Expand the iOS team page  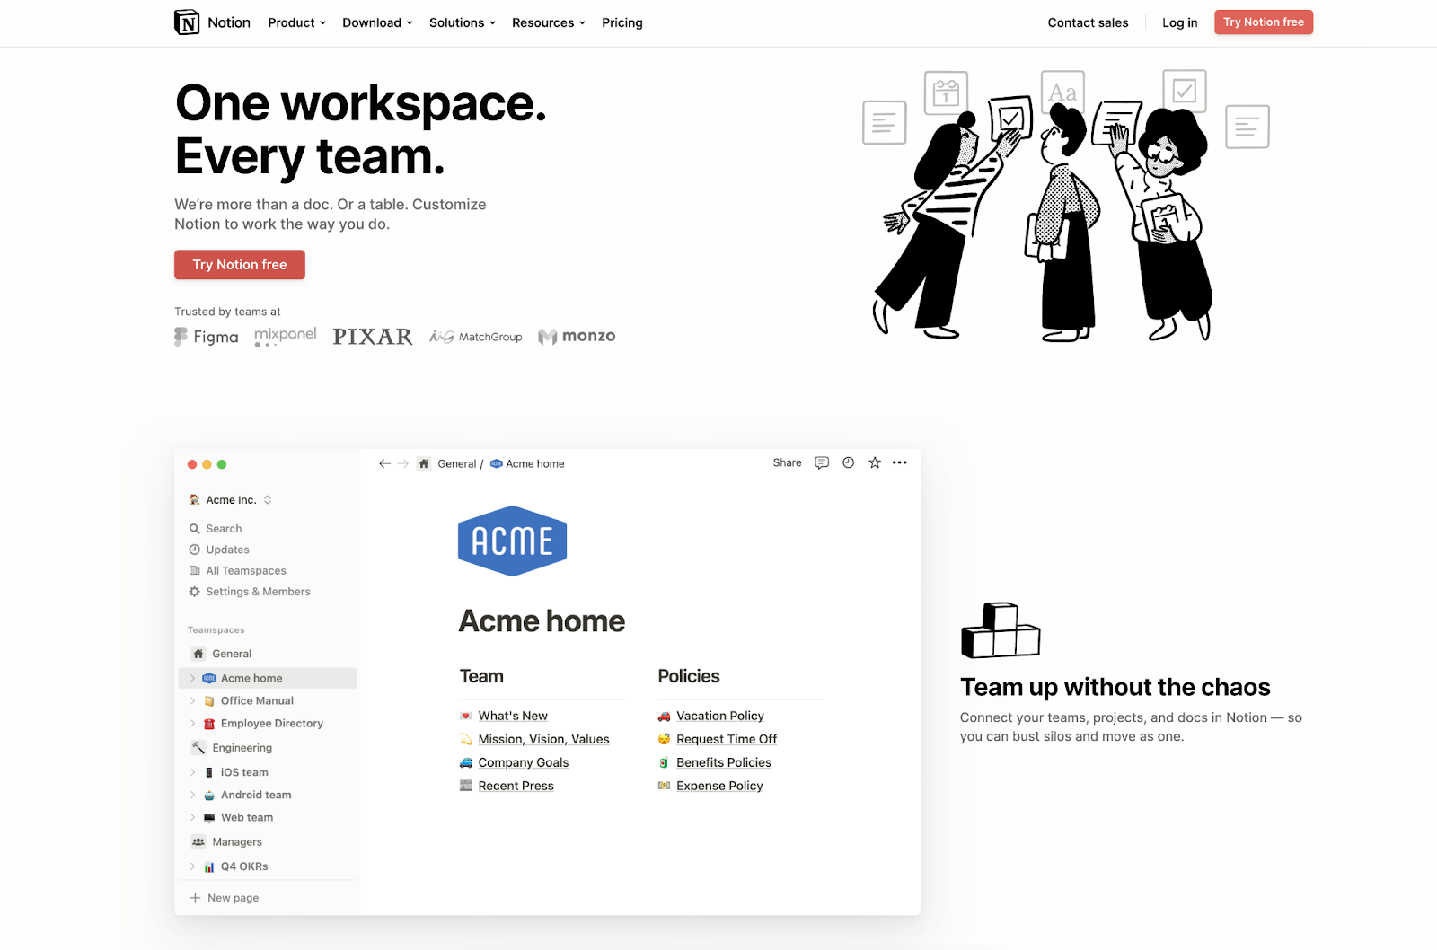click(x=192, y=772)
